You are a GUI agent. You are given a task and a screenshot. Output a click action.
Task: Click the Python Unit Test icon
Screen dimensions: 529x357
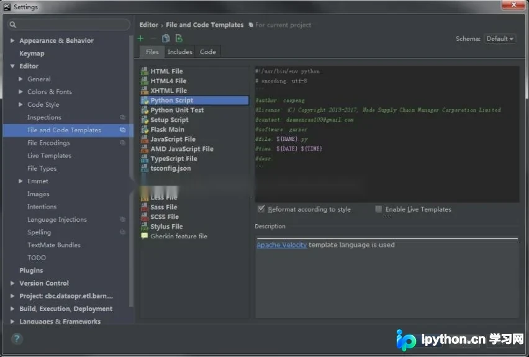click(x=145, y=110)
